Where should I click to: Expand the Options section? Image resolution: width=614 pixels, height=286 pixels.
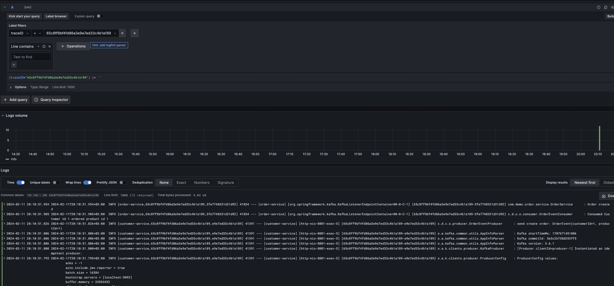coord(11,87)
